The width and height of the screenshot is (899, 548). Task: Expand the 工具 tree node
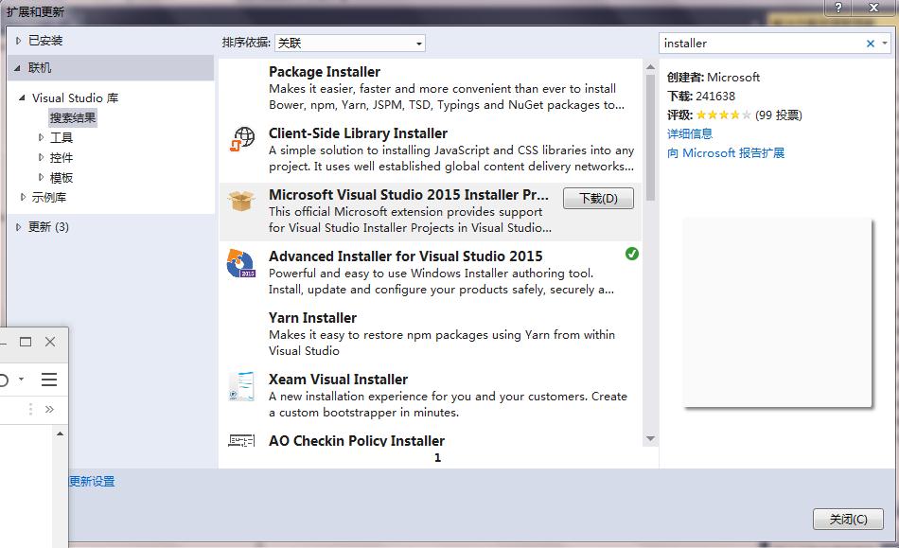[41, 137]
